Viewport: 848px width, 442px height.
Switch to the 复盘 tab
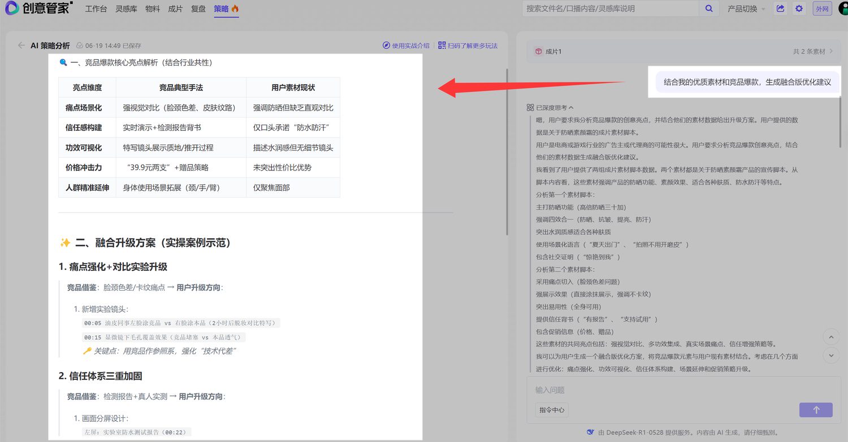pyautogui.click(x=198, y=8)
